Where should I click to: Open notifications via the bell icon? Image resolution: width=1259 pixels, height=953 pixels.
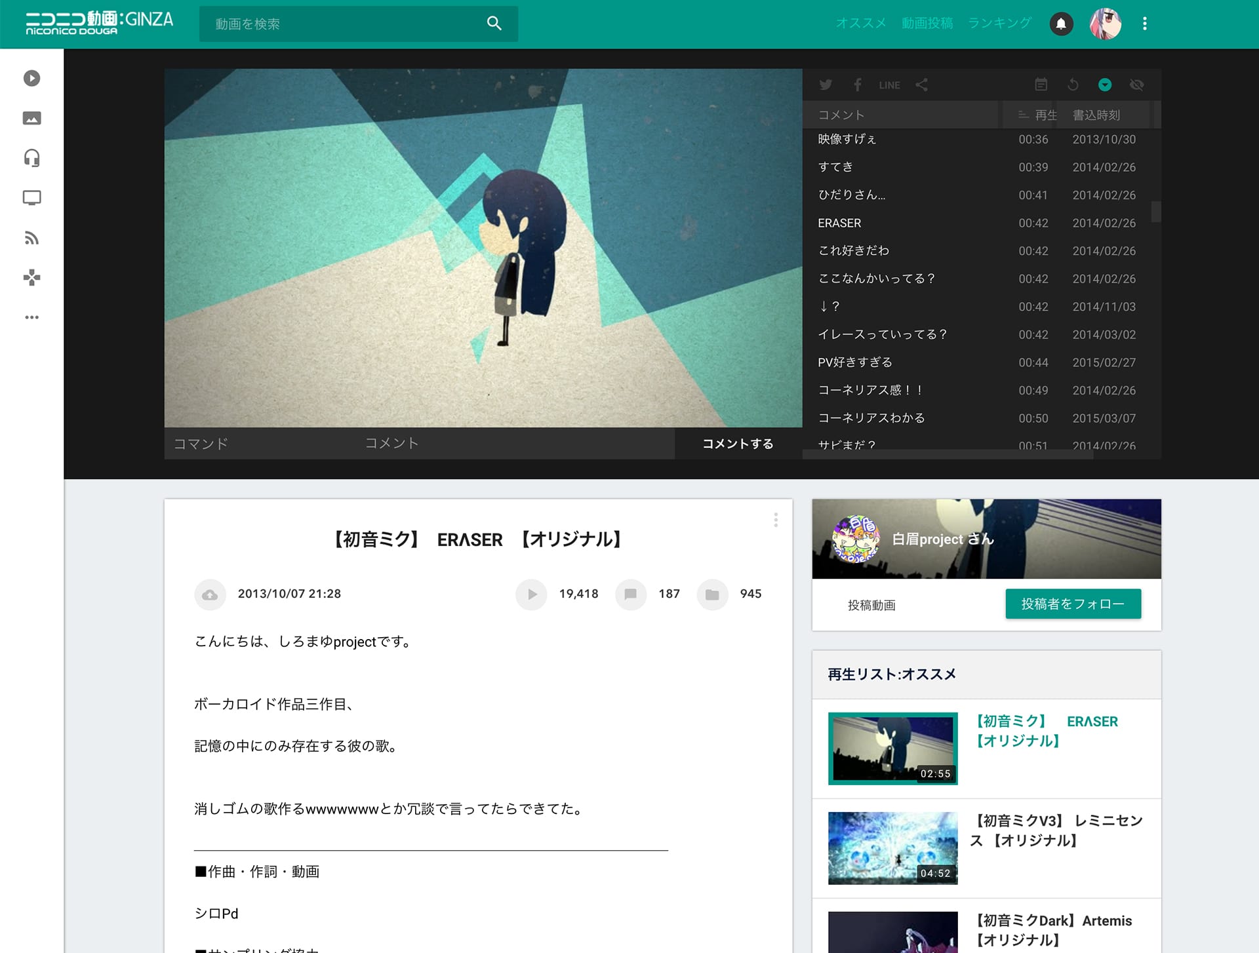click(1060, 24)
